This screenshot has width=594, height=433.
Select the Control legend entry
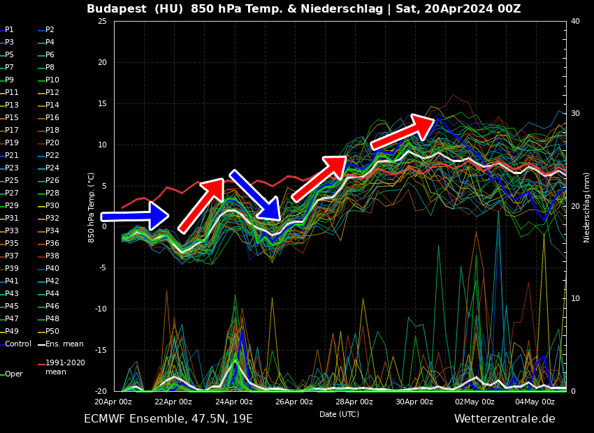point(16,344)
